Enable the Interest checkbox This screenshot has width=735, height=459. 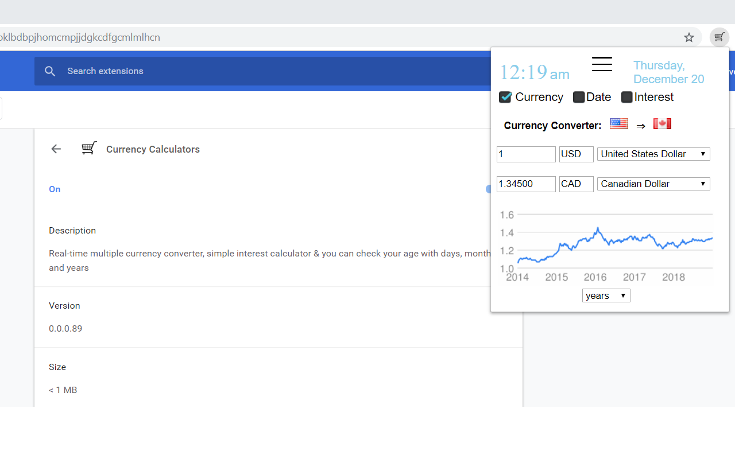(627, 98)
